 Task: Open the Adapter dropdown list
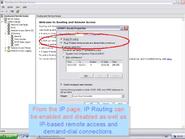[123, 96]
